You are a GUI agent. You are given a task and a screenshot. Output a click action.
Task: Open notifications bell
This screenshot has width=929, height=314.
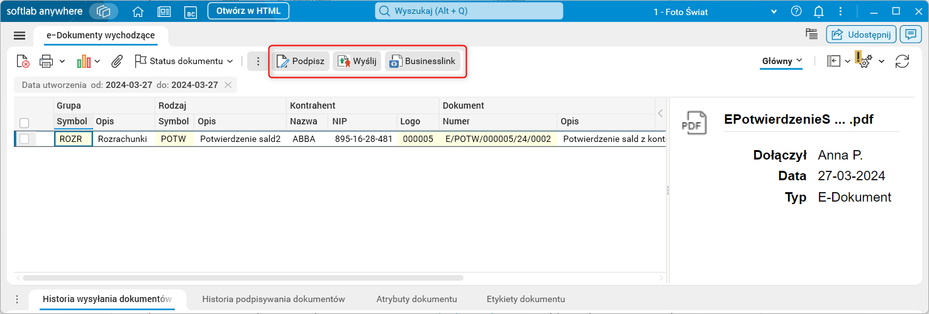(819, 11)
